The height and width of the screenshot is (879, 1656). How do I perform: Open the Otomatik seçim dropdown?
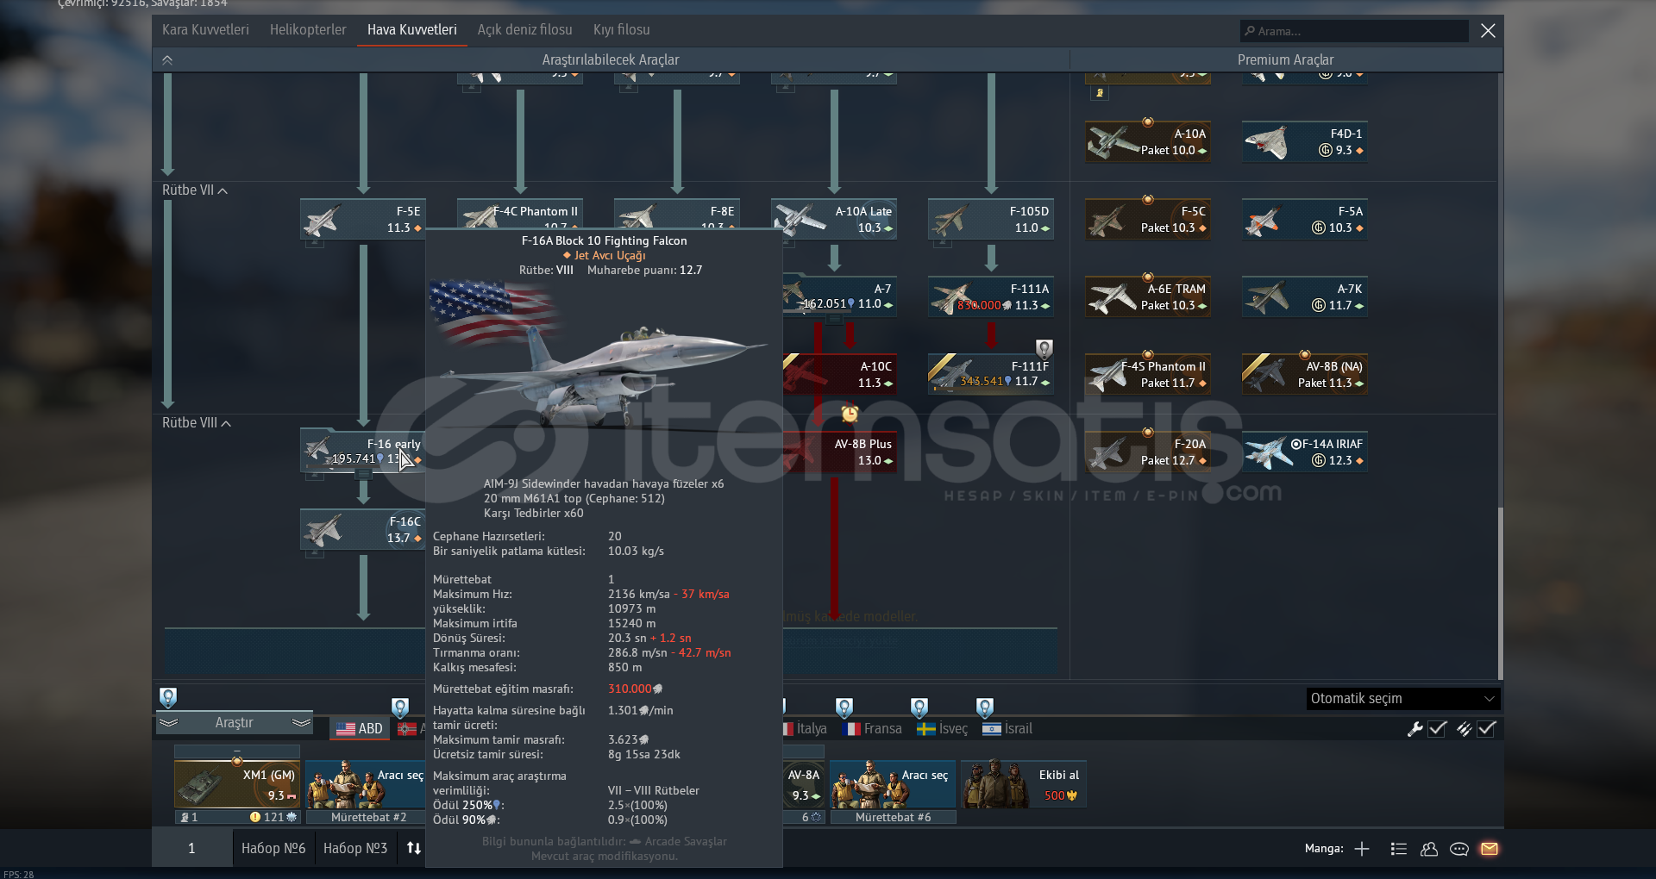coord(1403,699)
